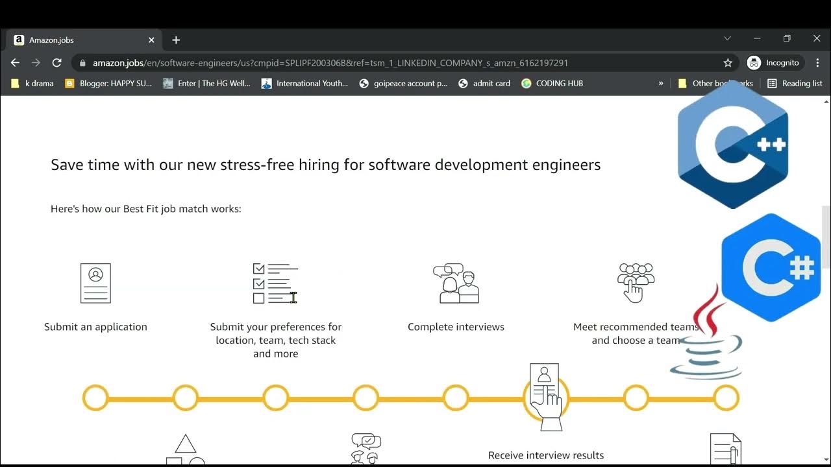Click the browser Forward arrow
This screenshot has width=831, height=467.
pos(36,63)
